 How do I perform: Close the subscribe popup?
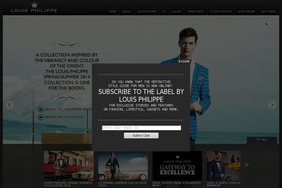[x=184, y=62]
